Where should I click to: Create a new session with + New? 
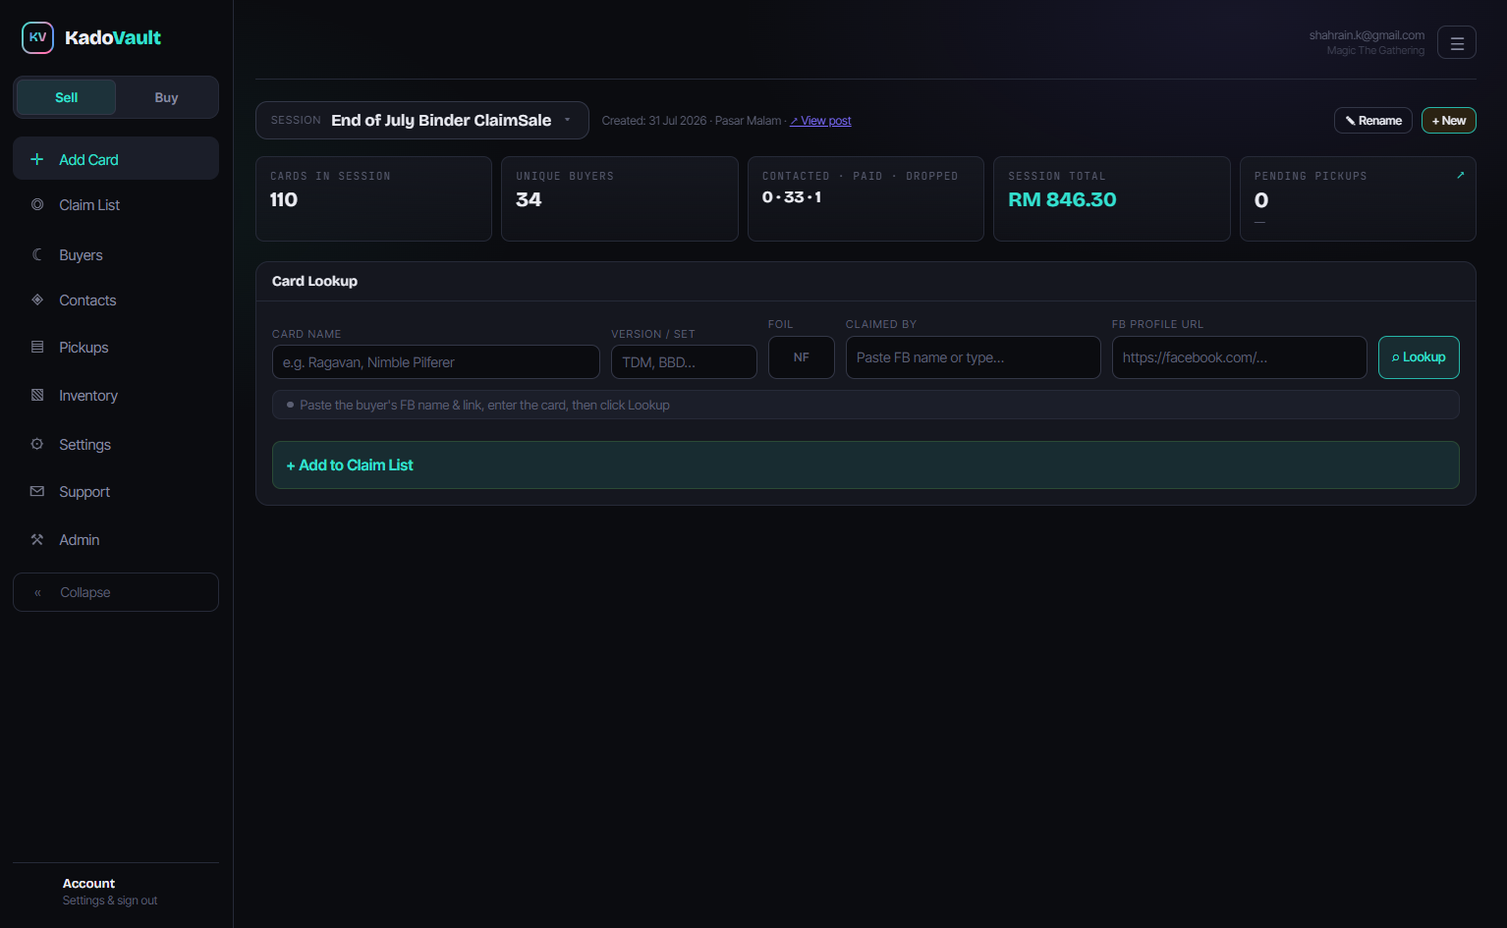(x=1449, y=120)
